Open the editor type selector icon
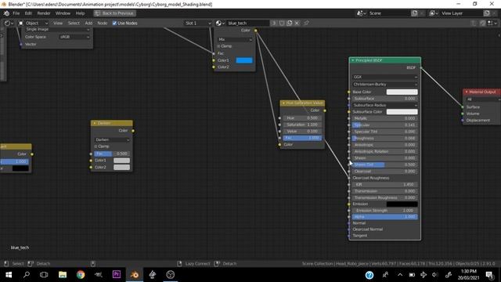This screenshot has width=501, height=282. pyautogui.click(x=9, y=23)
